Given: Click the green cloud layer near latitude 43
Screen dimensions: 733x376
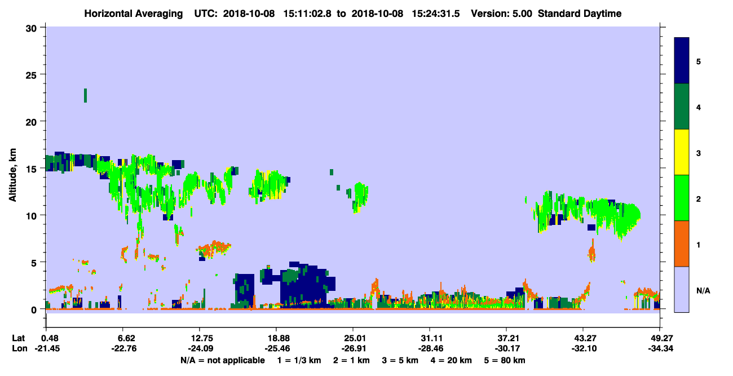Looking at the screenshot, I should [x=586, y=214].
